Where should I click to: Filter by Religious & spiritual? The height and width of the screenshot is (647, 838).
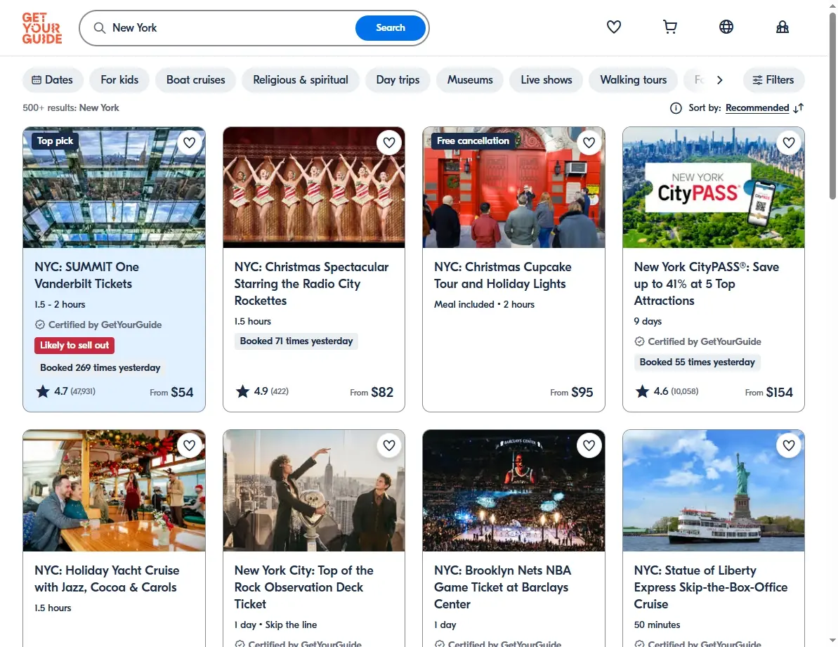point(301,80)
